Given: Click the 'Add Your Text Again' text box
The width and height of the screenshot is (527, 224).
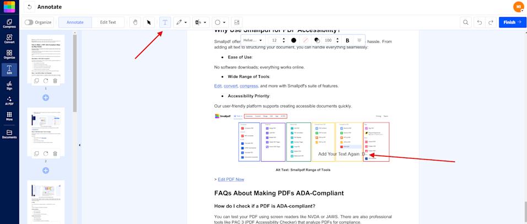Looking at the screenshot, I should (x=341, y=154).
